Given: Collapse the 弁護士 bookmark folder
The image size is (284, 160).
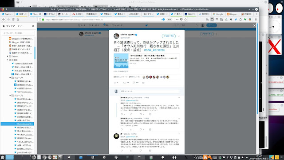Looking at the screenshot, I should click(x=8, y=60).
